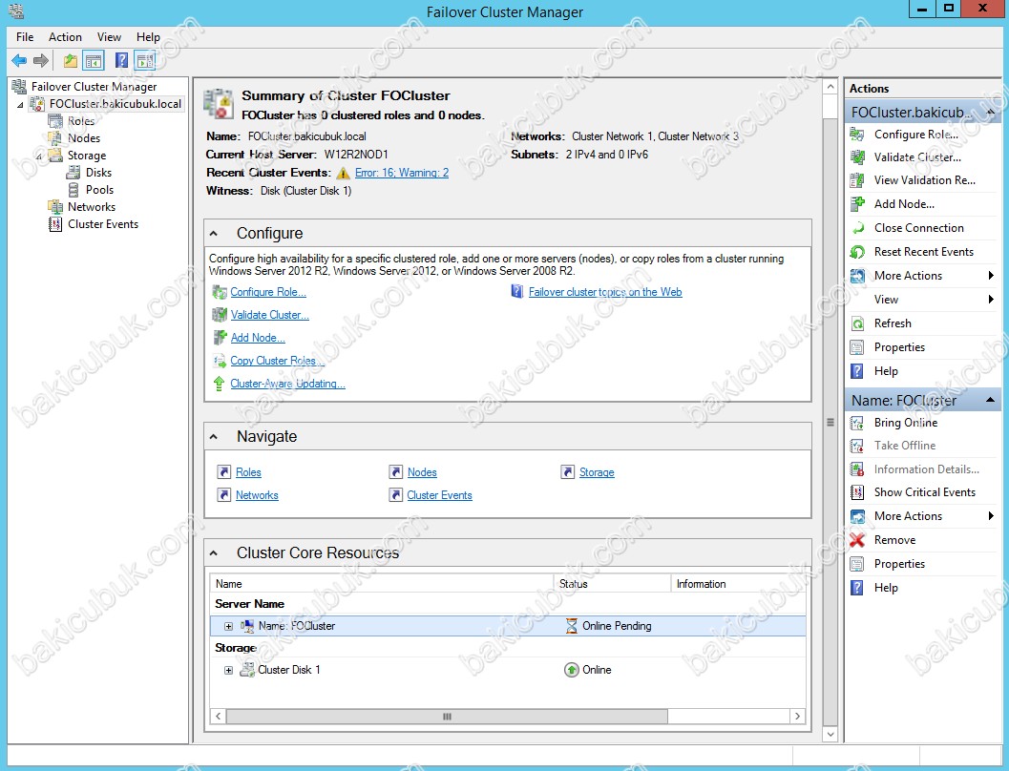
Task: Click the Close Connection icon
Action: [x=857, y=228]
